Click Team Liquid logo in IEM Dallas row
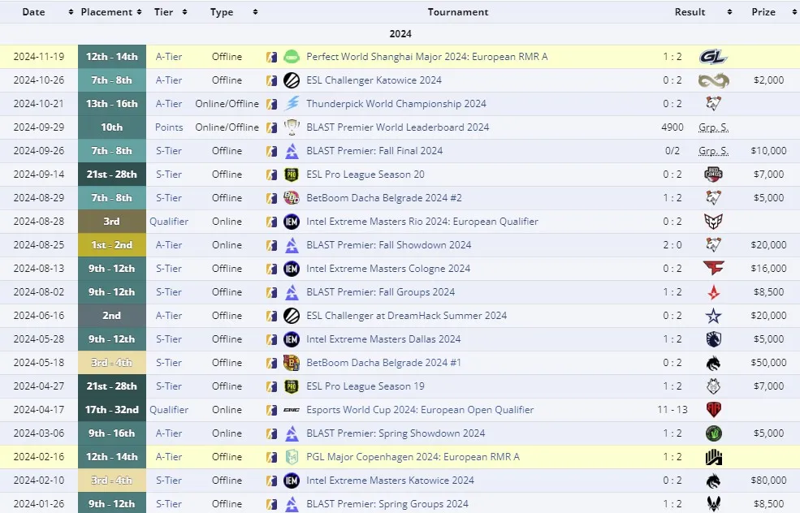Viewport: 800px width, 513px height. point(713,339)
